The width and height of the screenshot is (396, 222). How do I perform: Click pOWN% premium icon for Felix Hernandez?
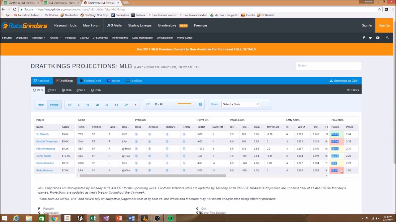[x=167, y=149]
